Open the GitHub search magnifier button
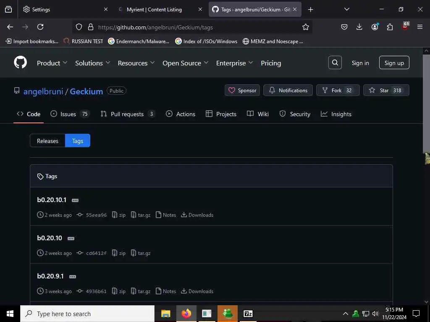The width and height of the screenshot is (430, 322). [x=335, y=63]
